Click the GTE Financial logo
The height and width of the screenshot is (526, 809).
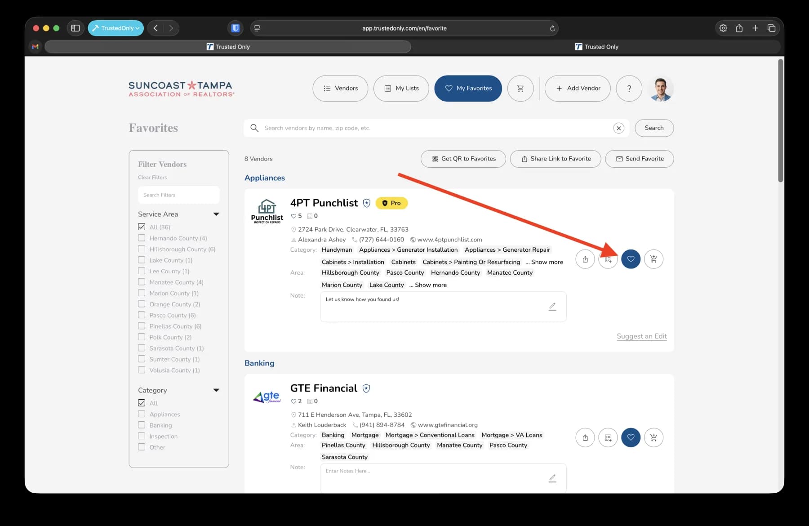pyautogui.click(x=267, y=397)
